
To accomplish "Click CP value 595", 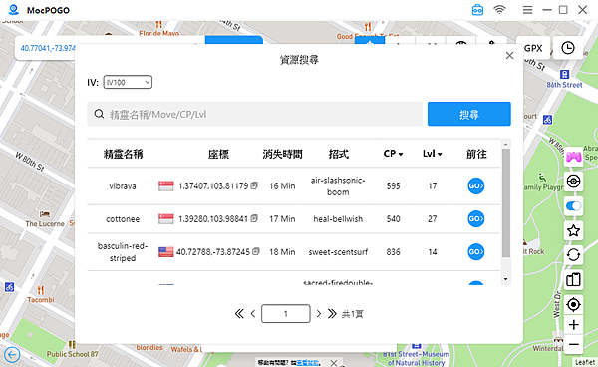I will [394, 186].
